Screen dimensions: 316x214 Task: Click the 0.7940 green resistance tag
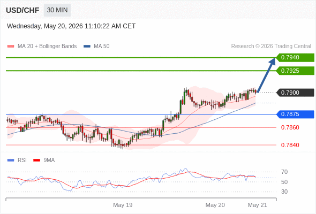[x=295, y=58]
